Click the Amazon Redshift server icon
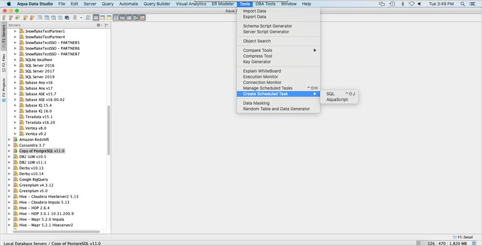Viewport: 482px width, 246px height. (x=15, y=139)
